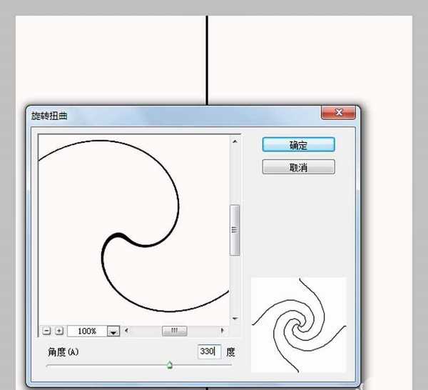Viewport: 428px width, 390px height.
Task: Click the right end of the angle slider track
Action: 230,365
